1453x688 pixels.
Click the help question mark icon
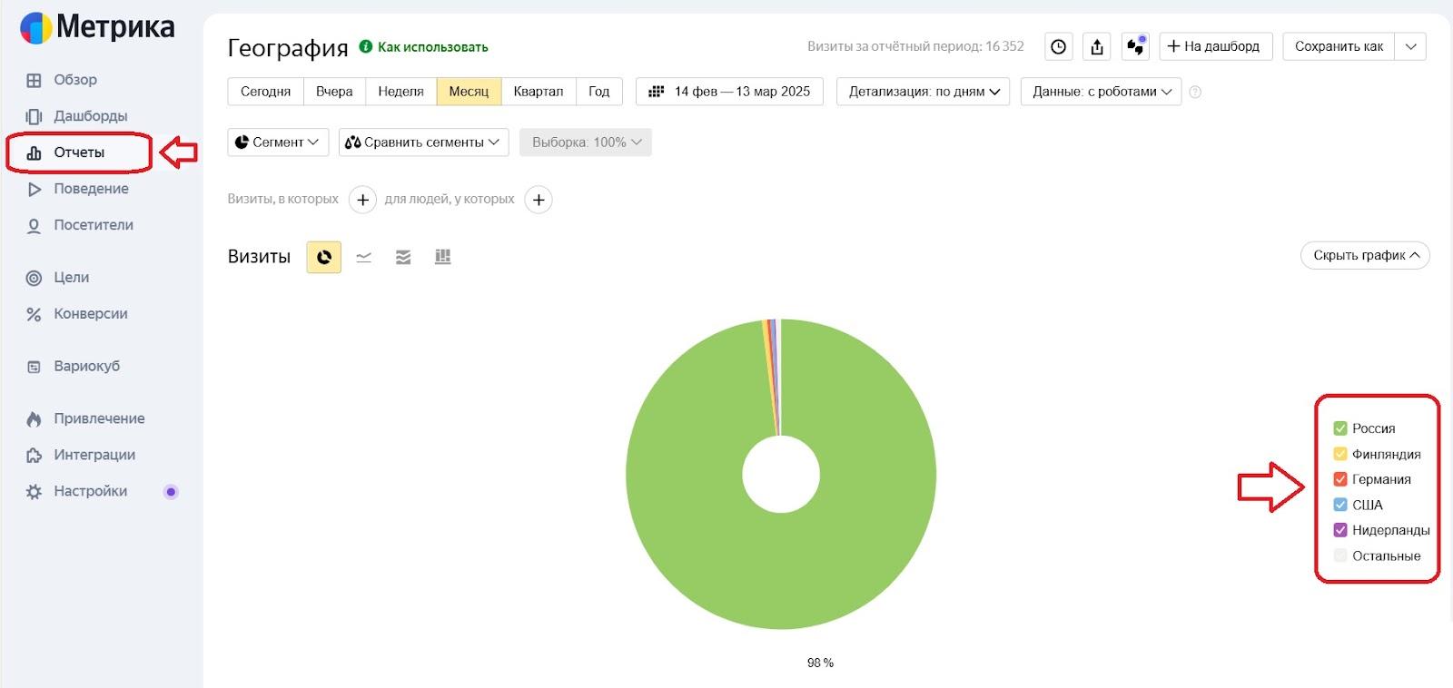[1195, 92]
